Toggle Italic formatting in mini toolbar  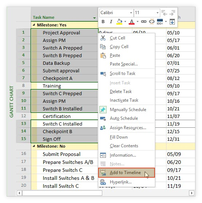click(x=111, y=22)
